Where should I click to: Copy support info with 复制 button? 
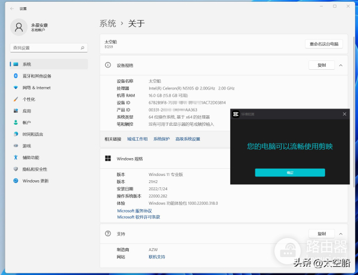pyautogui.click(x=322, y=234)
